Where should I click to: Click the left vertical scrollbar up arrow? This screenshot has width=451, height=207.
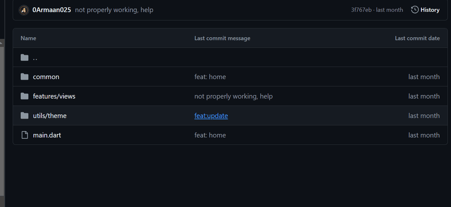pos(2,43)
